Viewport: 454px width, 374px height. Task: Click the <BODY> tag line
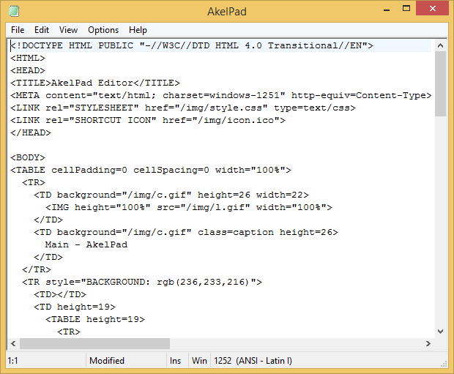pyautogui.click(x=28, y=157)
